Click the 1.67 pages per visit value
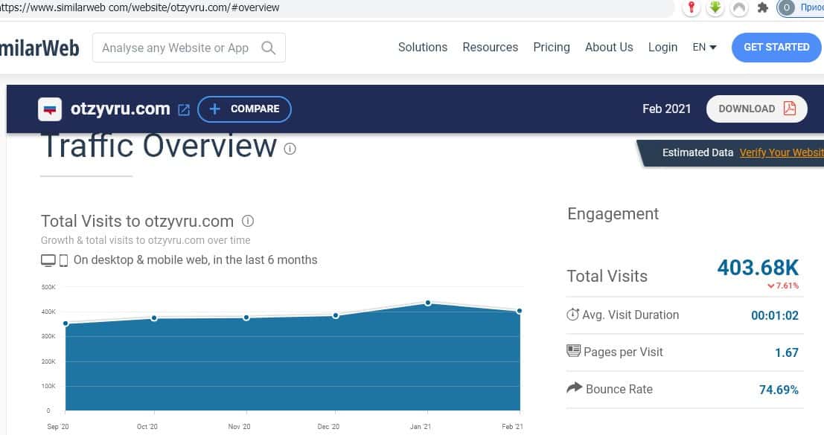 pos(787,352)
